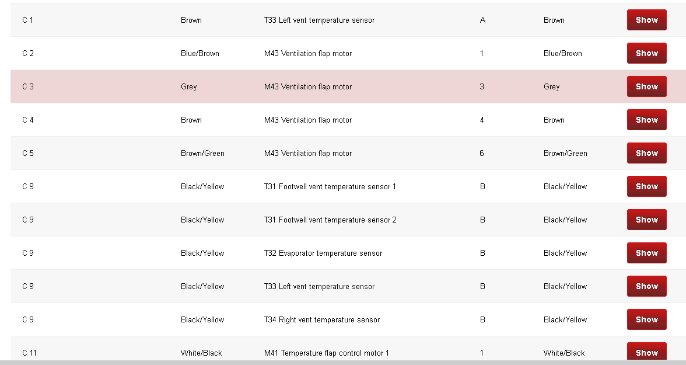
Task: Click Show for the C 1 Brown row
Action: pos(646,20)
